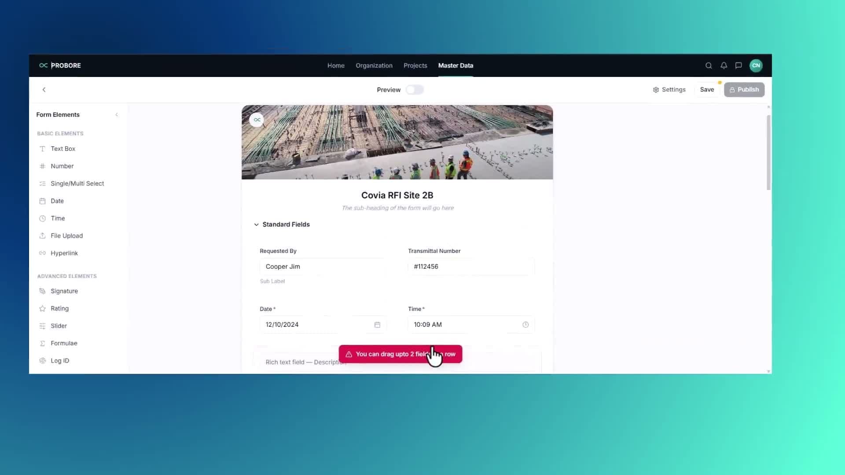This screenshot has height=475, width=845.
Task: Collapse the Form Elements panel
Action: (x=117, y=115)
